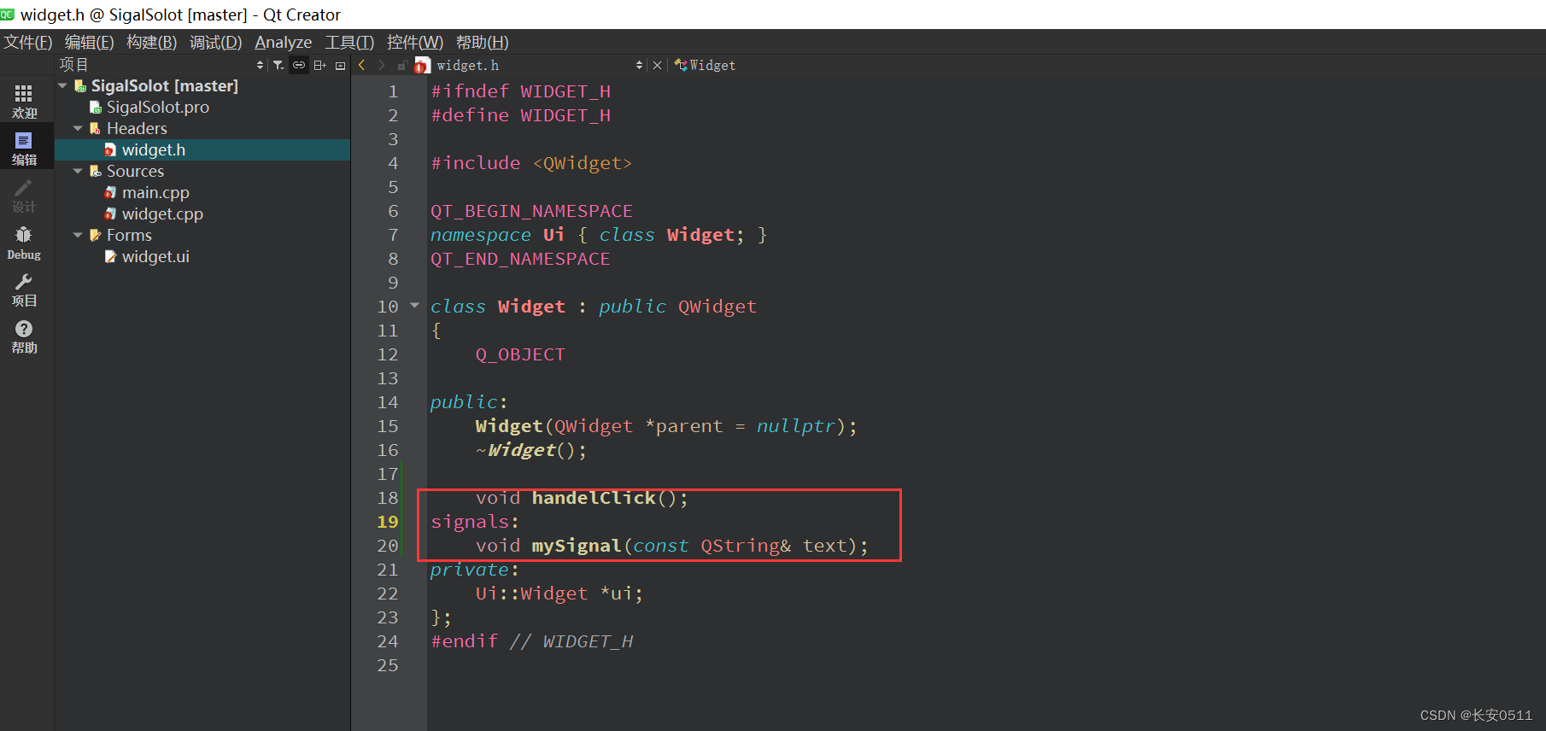Image resolution: width=1546 pixels, height=731 pixels.
Task: Click the Q_OBJECT macro text
Action: pos(520,354)
